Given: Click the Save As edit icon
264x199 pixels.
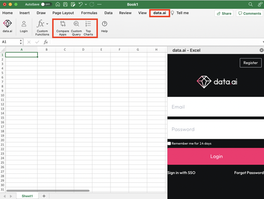Looking at the screenshot, I should point(73,5).
